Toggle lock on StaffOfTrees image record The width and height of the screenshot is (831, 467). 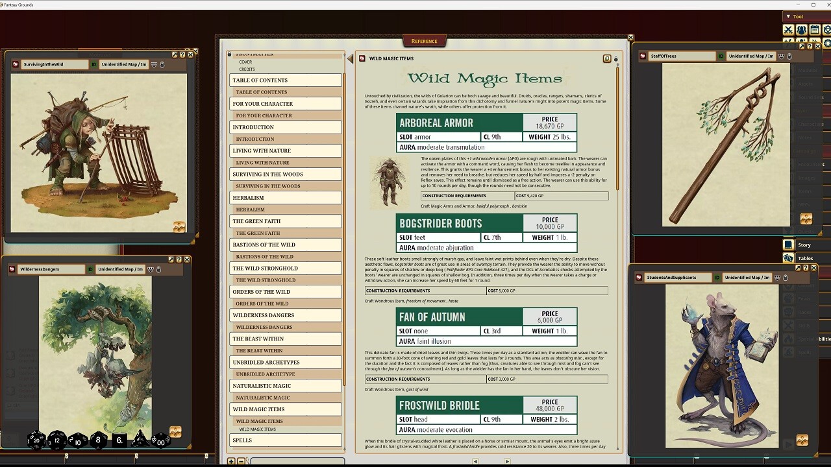789,56
